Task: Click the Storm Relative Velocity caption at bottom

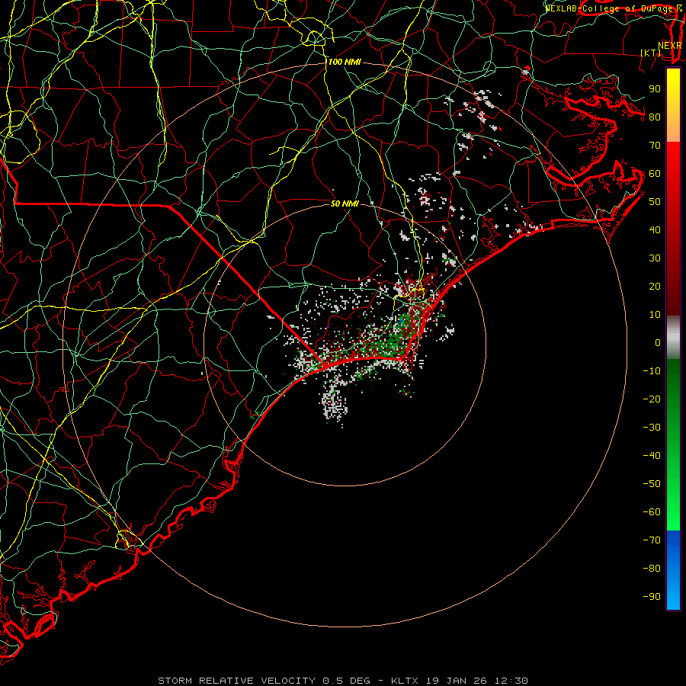Action: pos(343,681)
